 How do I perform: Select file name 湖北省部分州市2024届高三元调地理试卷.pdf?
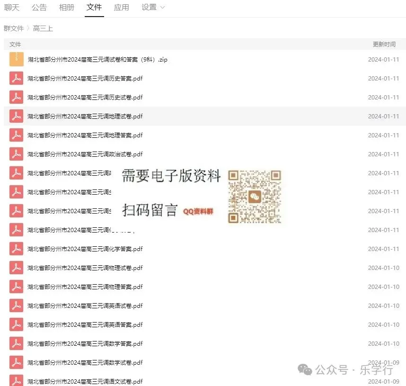point(85,117)
